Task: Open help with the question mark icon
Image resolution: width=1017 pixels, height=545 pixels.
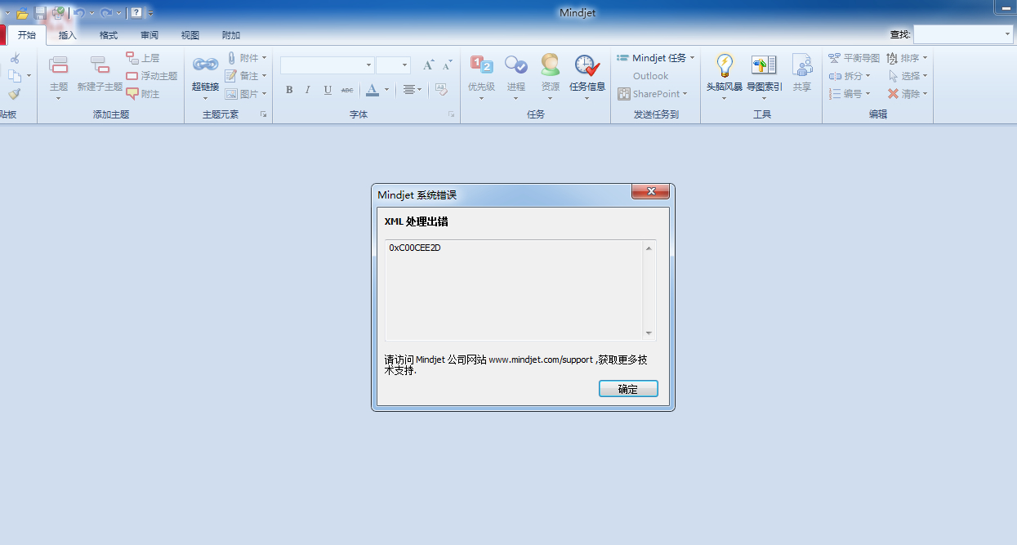Action: (x=136, y=13)
